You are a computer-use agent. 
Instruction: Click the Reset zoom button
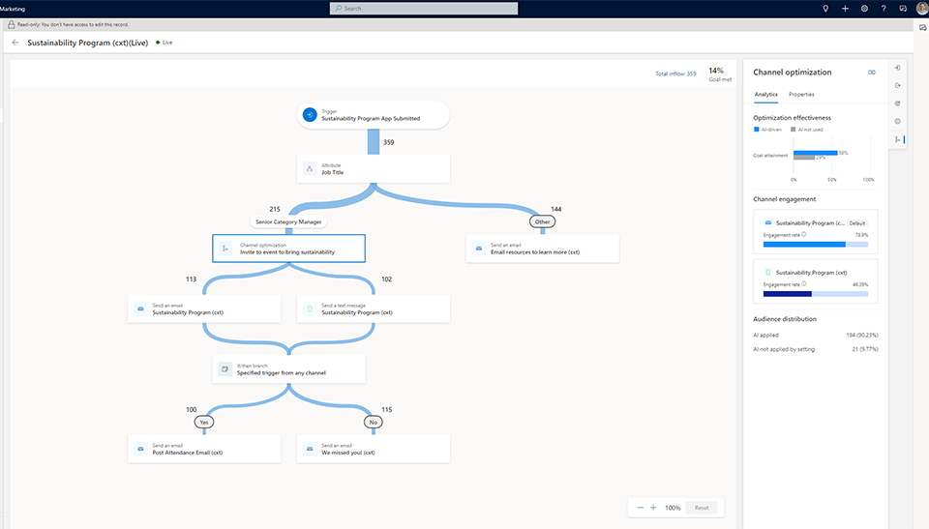[x=702, y=508]
